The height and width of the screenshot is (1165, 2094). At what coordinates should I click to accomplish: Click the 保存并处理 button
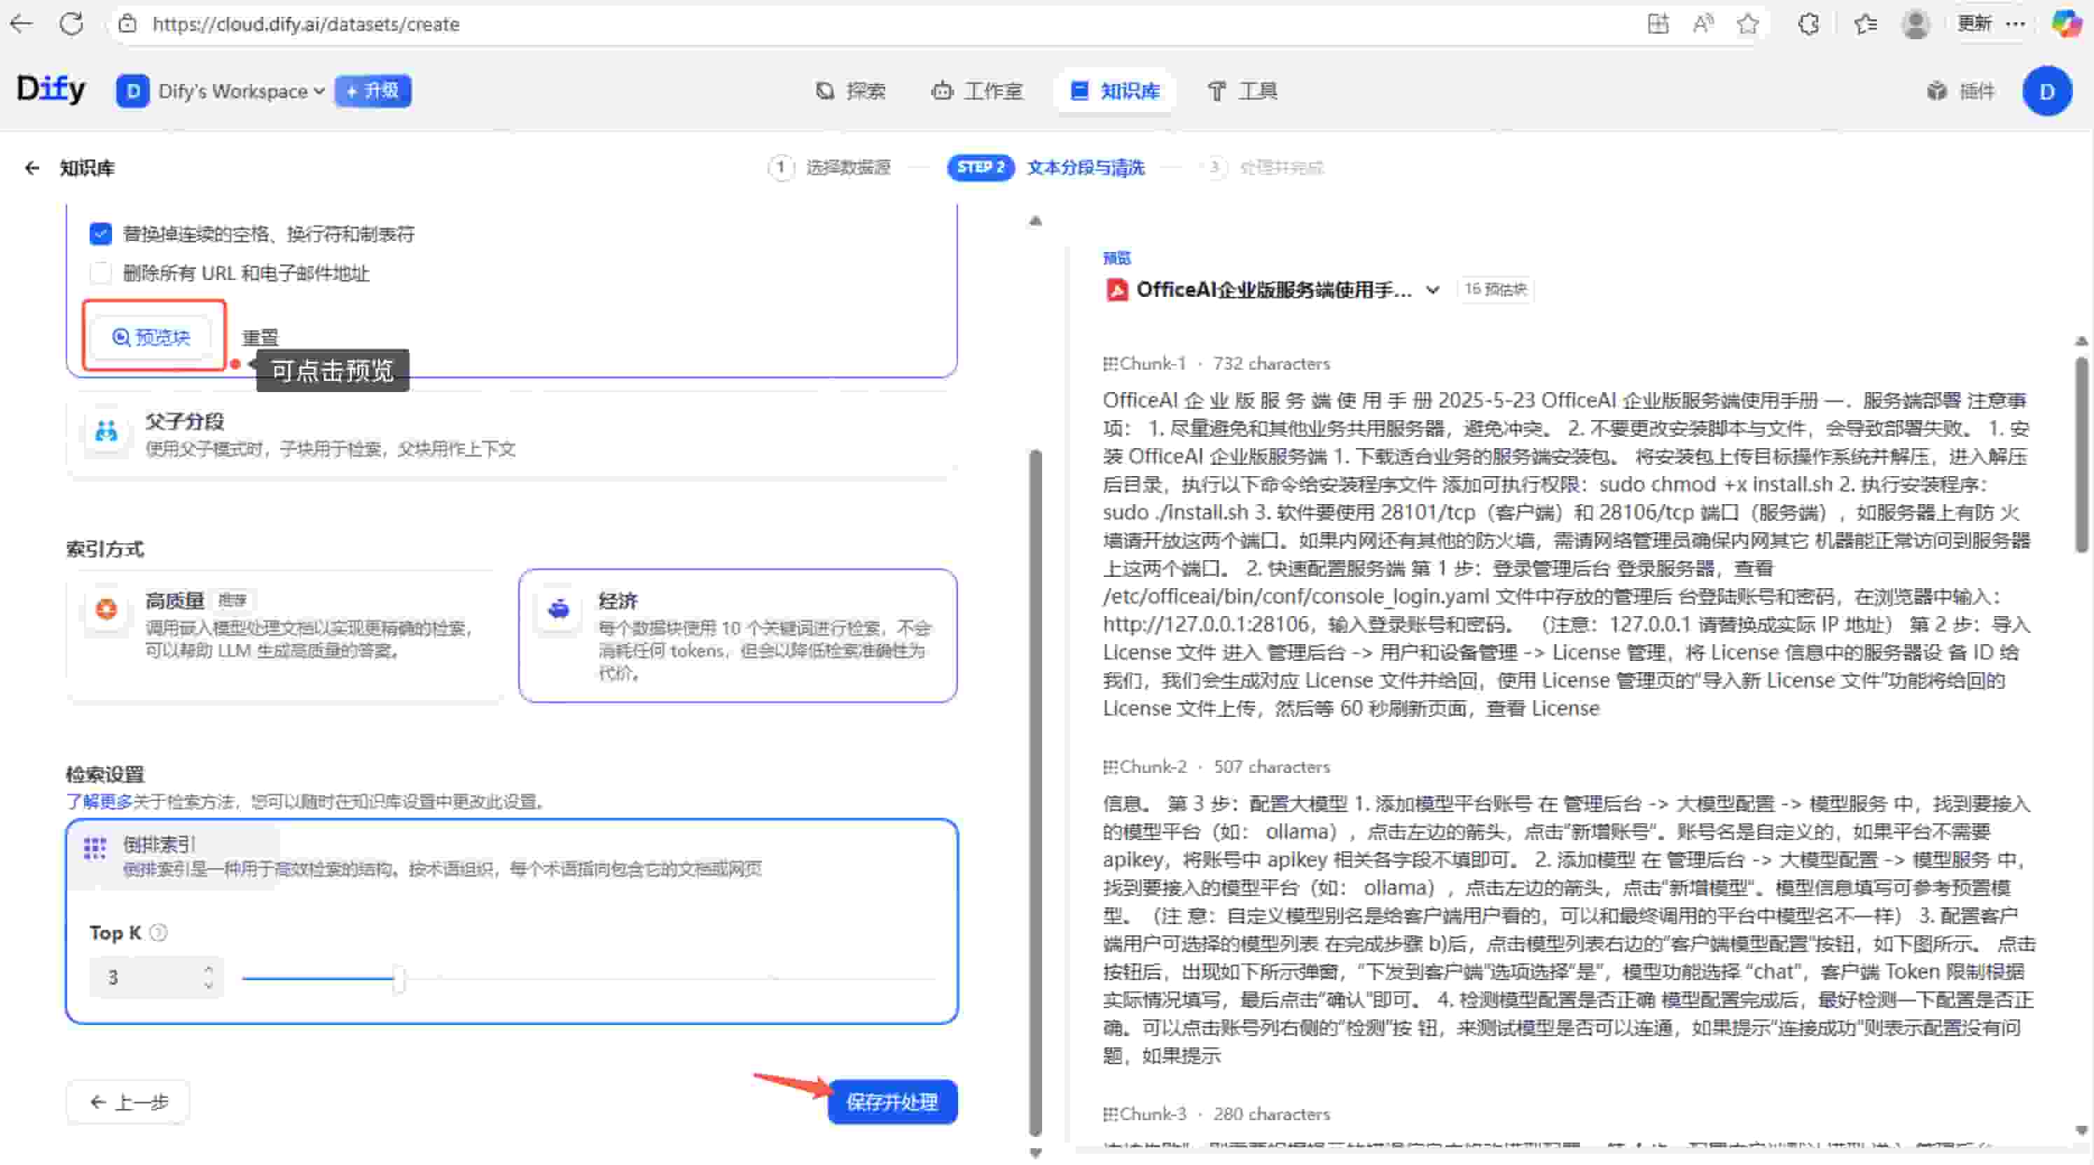coord(892,1103)
